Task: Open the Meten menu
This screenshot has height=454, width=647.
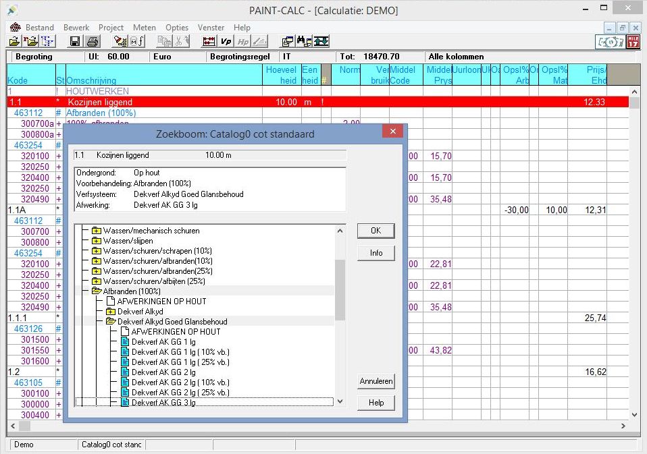Action: (x=144, y=28)
